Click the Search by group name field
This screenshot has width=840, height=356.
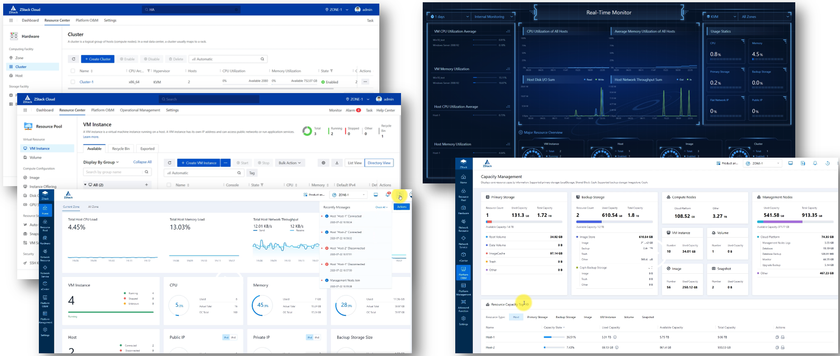pyautogui.click(x=114, y=172)
